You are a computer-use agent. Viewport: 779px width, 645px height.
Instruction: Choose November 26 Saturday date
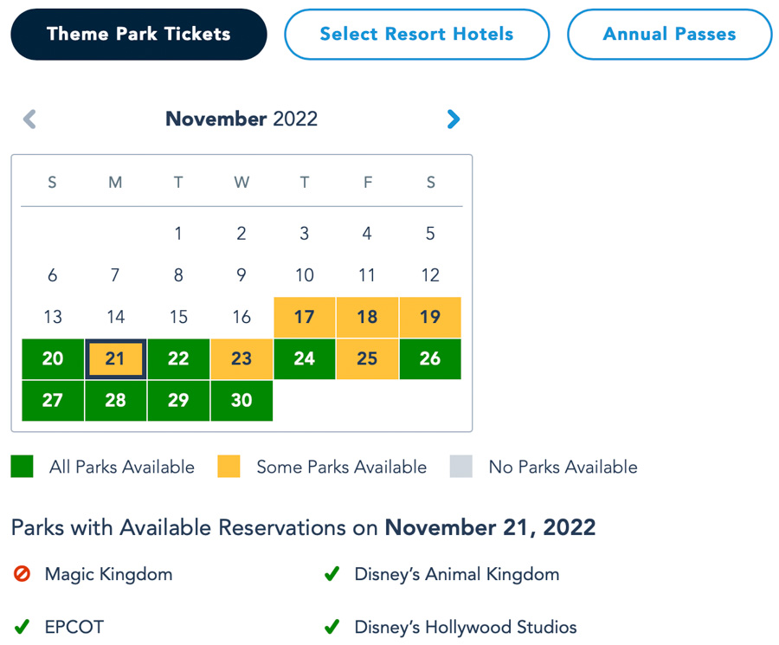point(430,358)
